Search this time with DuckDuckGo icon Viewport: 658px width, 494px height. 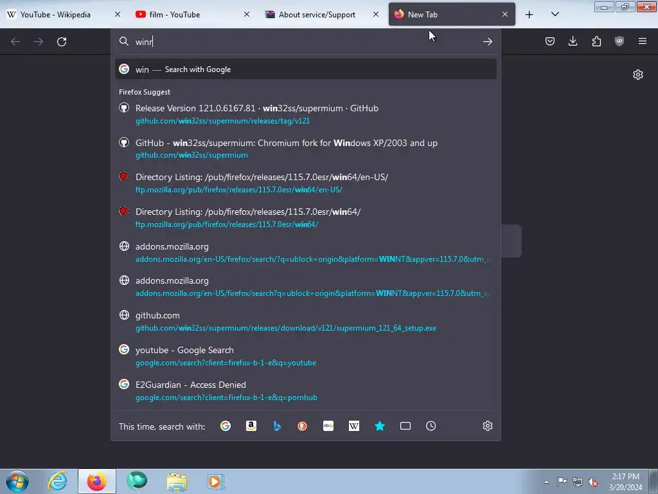[x=303, y=426]
